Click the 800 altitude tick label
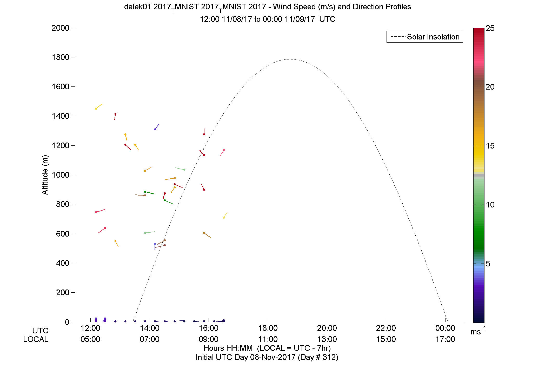 62,204
